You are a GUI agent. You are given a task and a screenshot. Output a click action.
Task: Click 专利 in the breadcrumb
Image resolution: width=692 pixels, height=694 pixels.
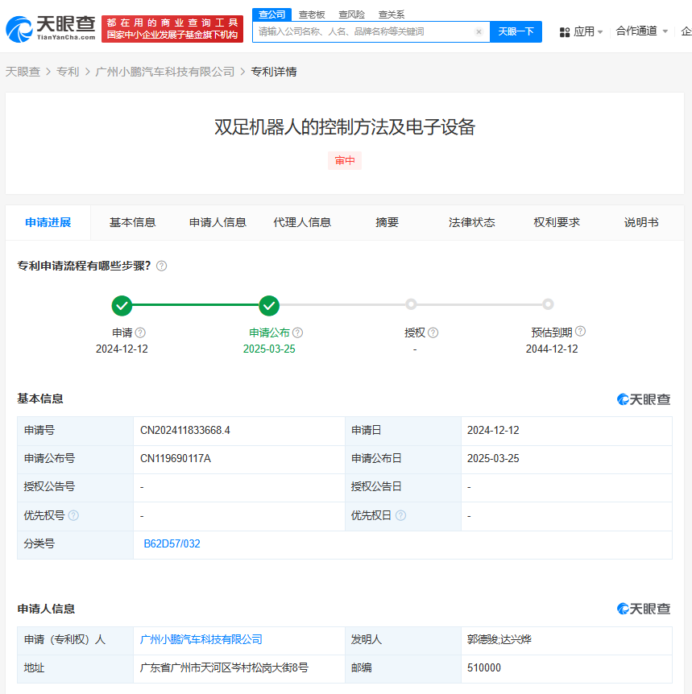[68, 72]
